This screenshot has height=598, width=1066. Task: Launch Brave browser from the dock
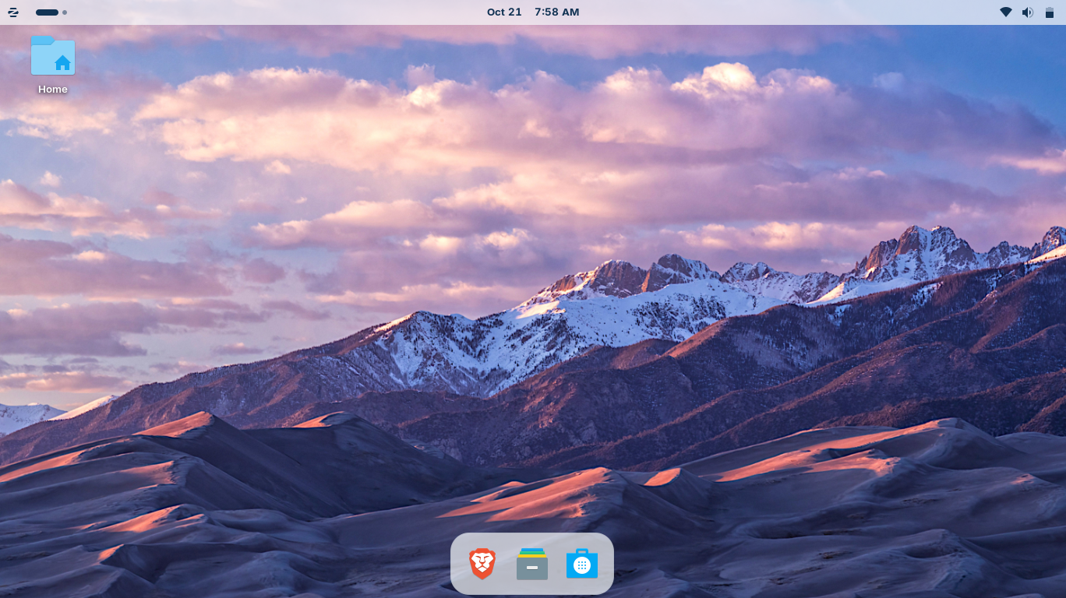482,564
